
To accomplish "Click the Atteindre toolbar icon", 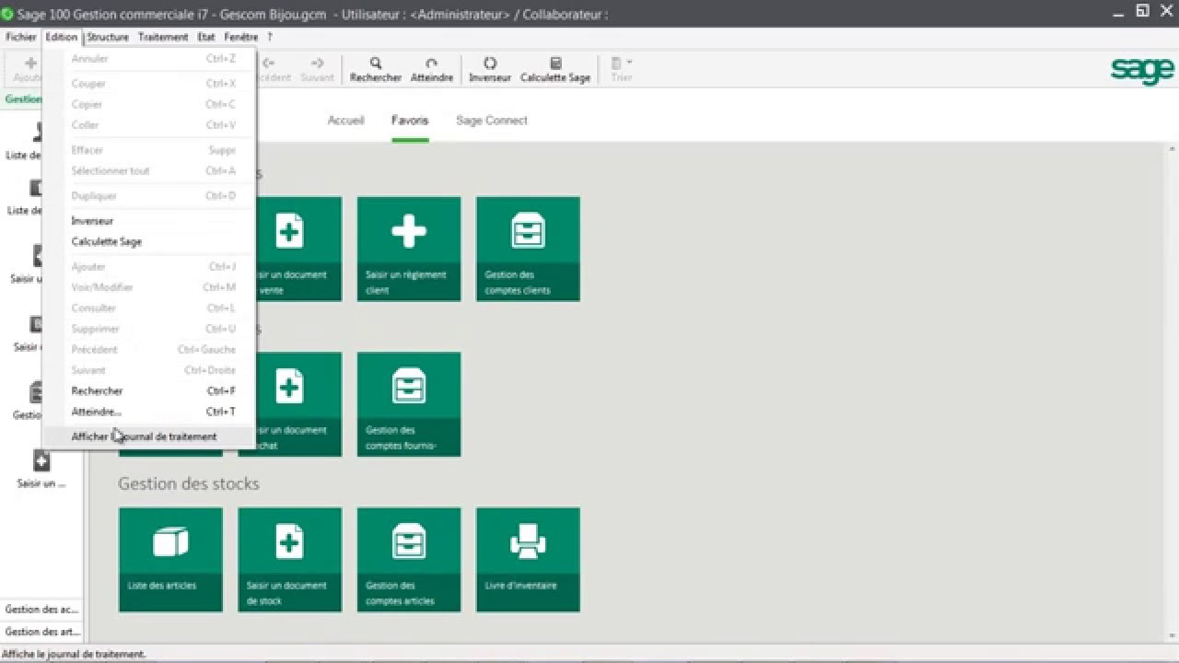I will pos(431,64).
